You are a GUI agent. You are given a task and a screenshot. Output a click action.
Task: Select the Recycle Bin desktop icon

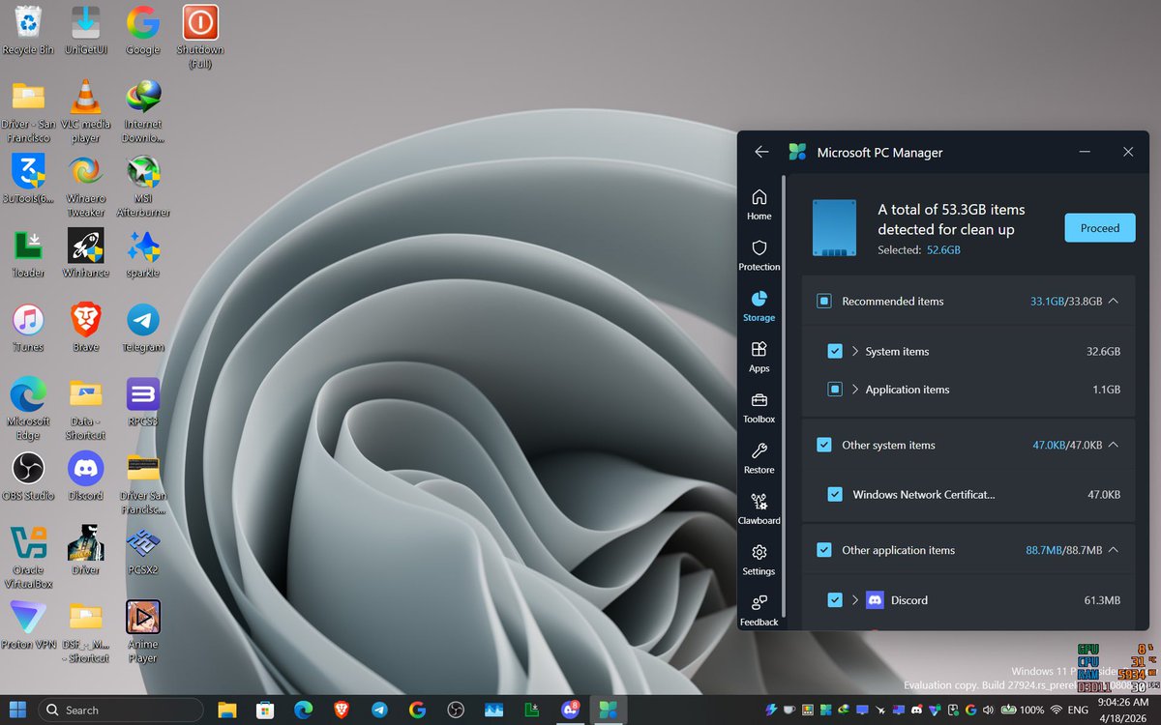click(x=28, y=30)
